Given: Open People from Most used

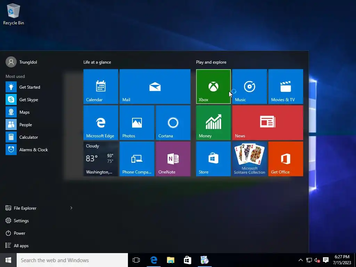Looking at the screenshot, I should 39,125.
